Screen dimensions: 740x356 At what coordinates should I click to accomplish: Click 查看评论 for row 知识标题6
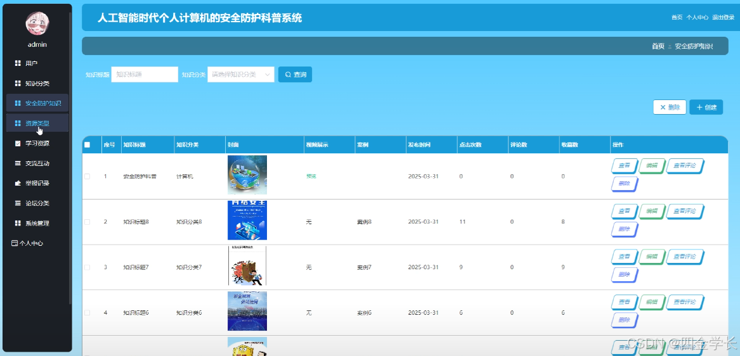(x=685, y=302)
